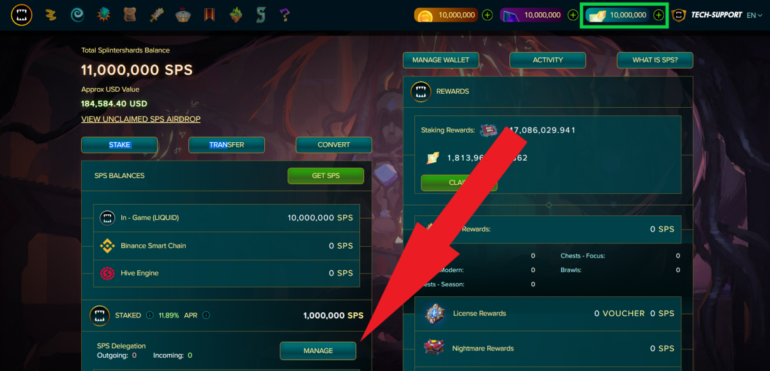Add more gold coins with plus icon

pos(488,15)
